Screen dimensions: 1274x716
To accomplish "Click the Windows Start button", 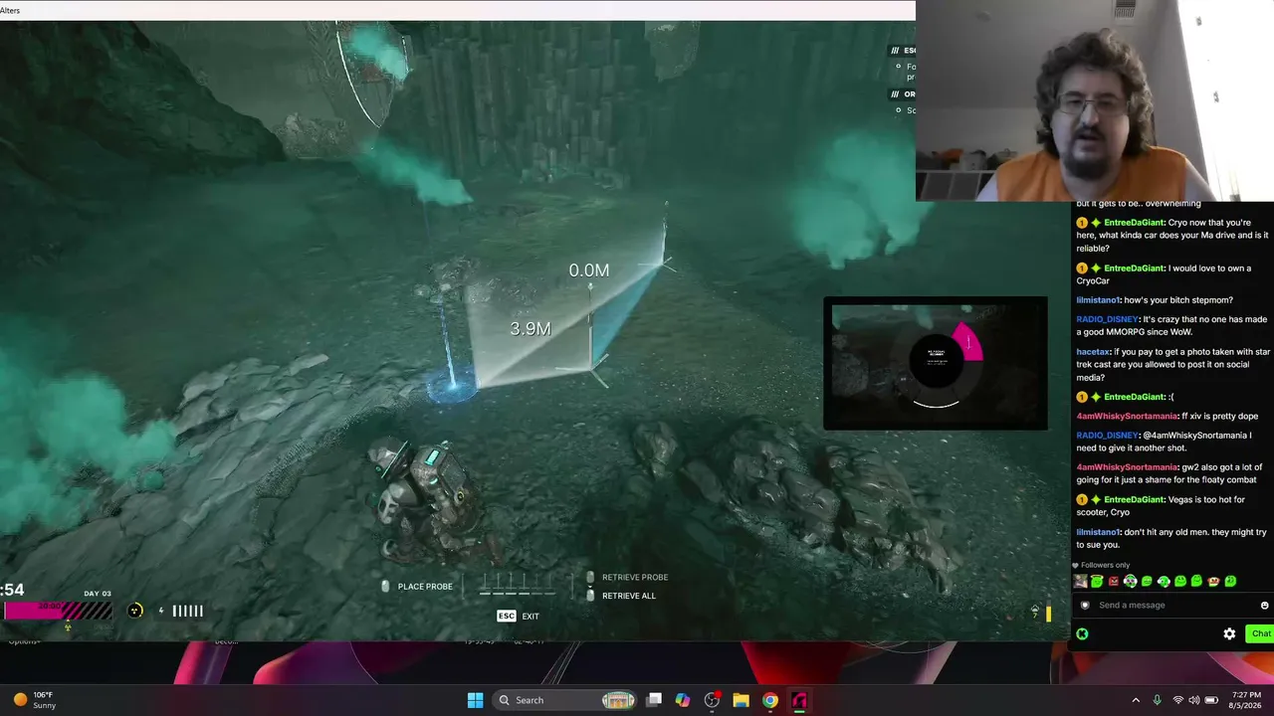I will tap(475, 700).
